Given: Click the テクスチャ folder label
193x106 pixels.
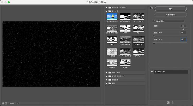Looking at the screenshot, I should [116, 73].
